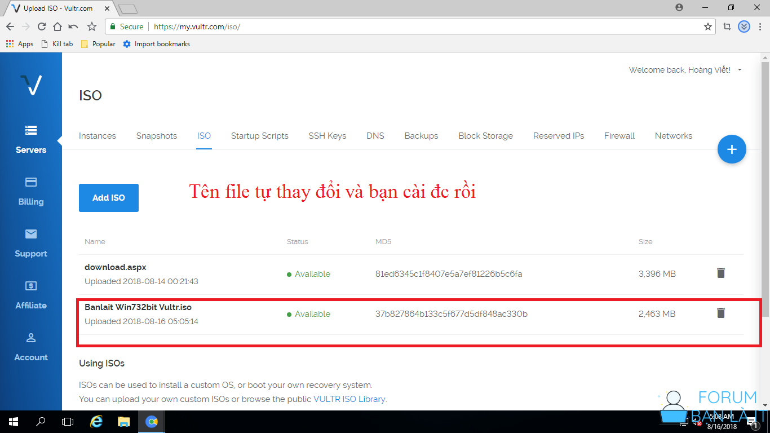Expand the Welcome back user dropdown
Image resolution: width=770 pixels, height=433 pixels.
pyautogui.click(x=685, y=70)
